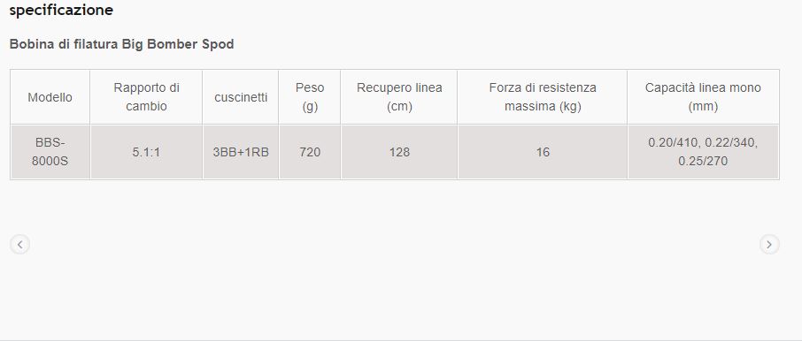Click the Rapporto di cambio header cell
Image resolution: width=802 pixels, height=341 pixels.
coord(146,97)
